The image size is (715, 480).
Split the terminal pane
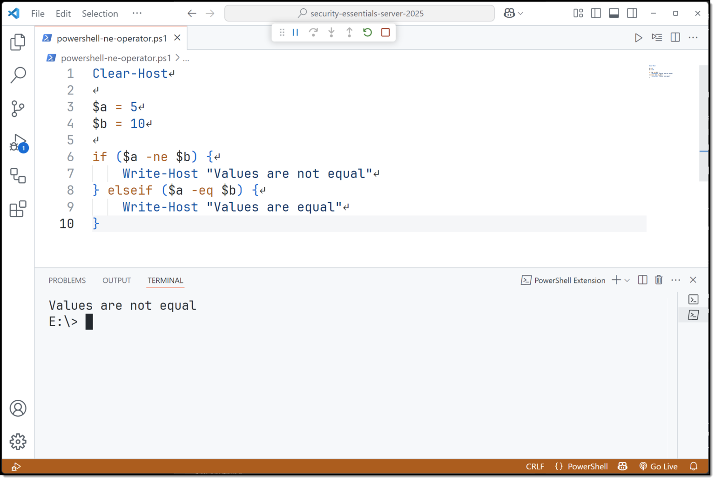[642, 280]
